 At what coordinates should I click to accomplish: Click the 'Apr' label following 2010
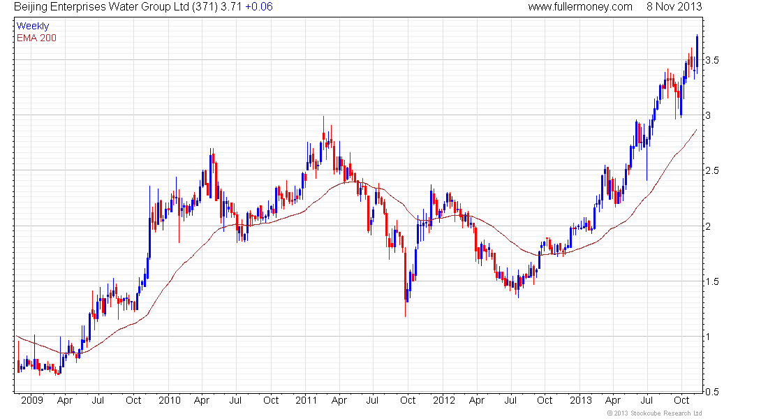(202, 400)
